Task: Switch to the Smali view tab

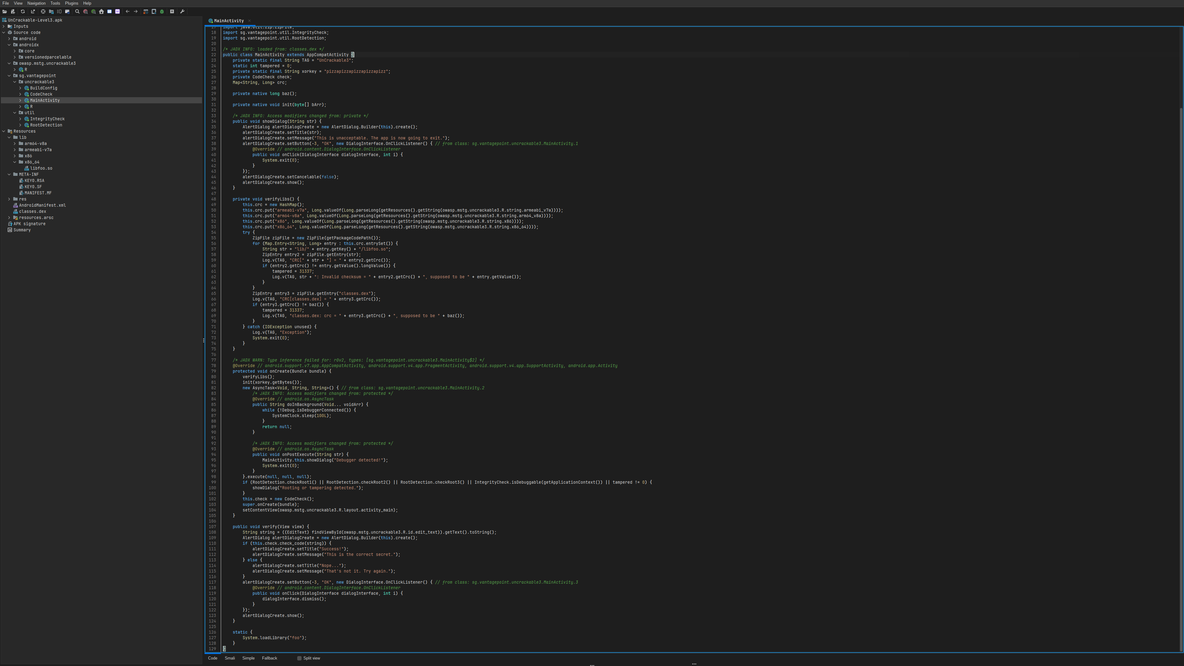Action: point(230,658)
